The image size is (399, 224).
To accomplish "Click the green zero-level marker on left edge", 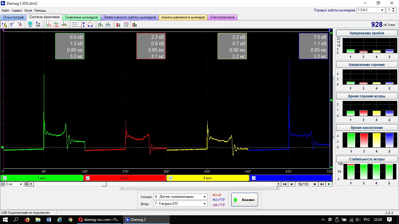I will (x=2, y=147).
